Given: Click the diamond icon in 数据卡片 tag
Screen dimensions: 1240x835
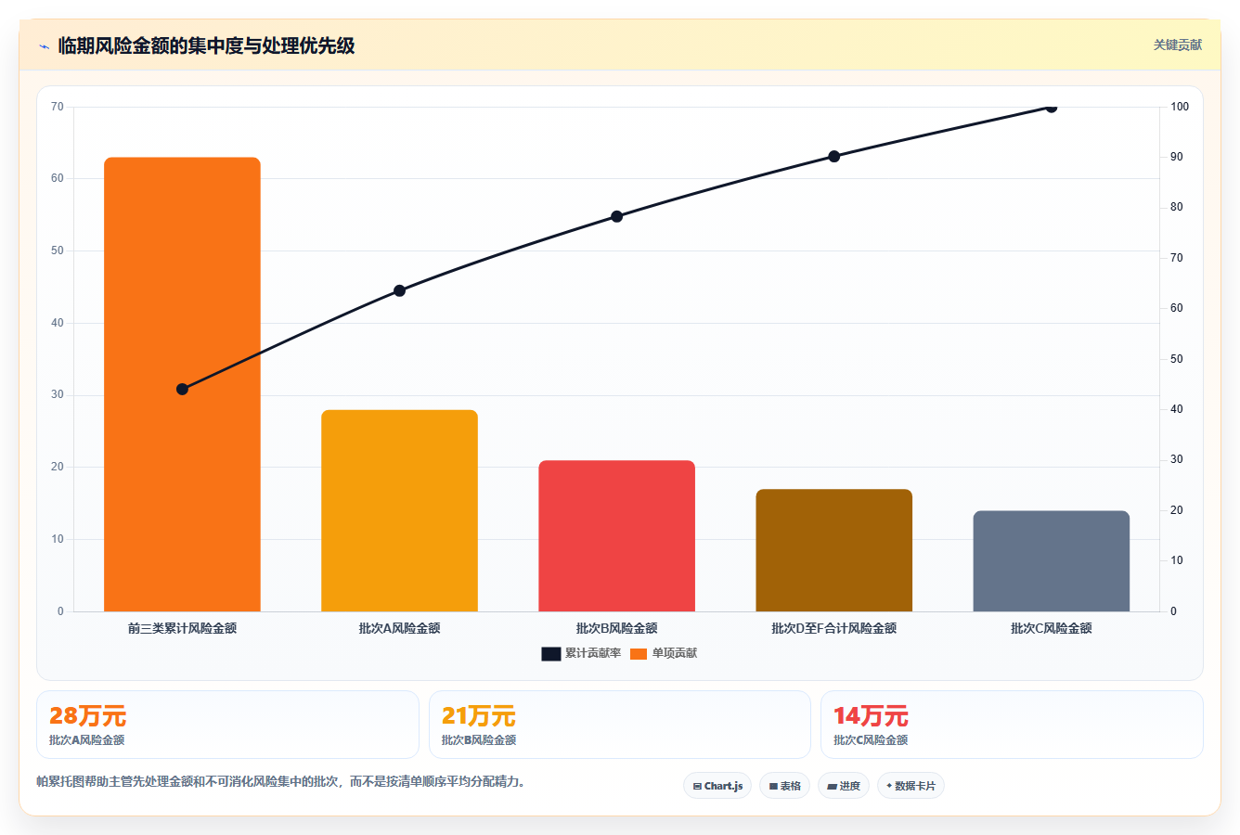Looking at the screenshot, I should 889,785.
